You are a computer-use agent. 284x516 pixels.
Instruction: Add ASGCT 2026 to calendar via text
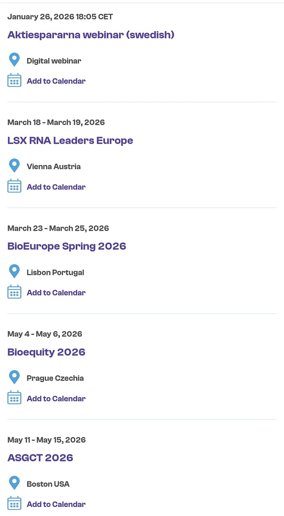tap(56, 504)
